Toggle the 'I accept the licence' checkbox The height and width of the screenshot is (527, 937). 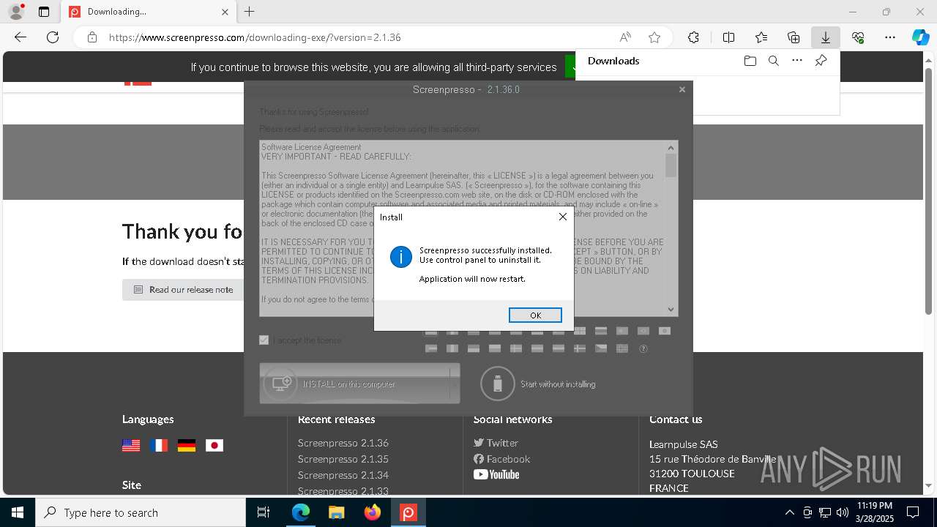[x=264, y=340]
